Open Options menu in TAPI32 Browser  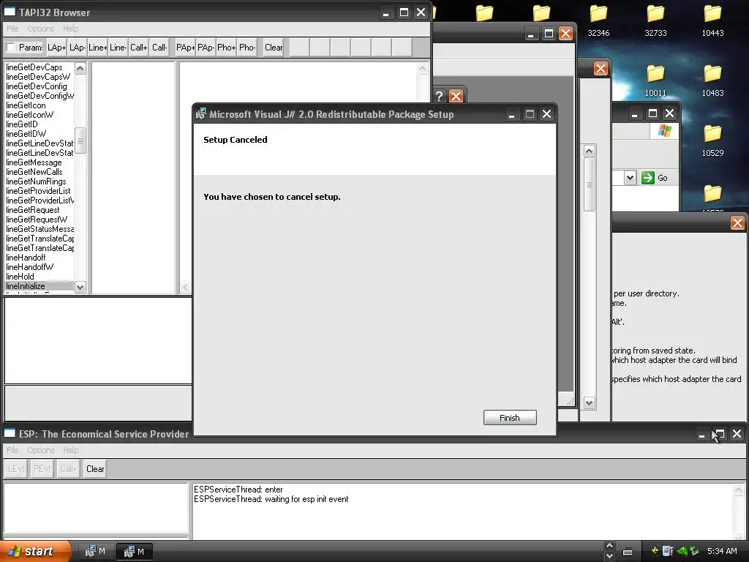click(41, 29)
